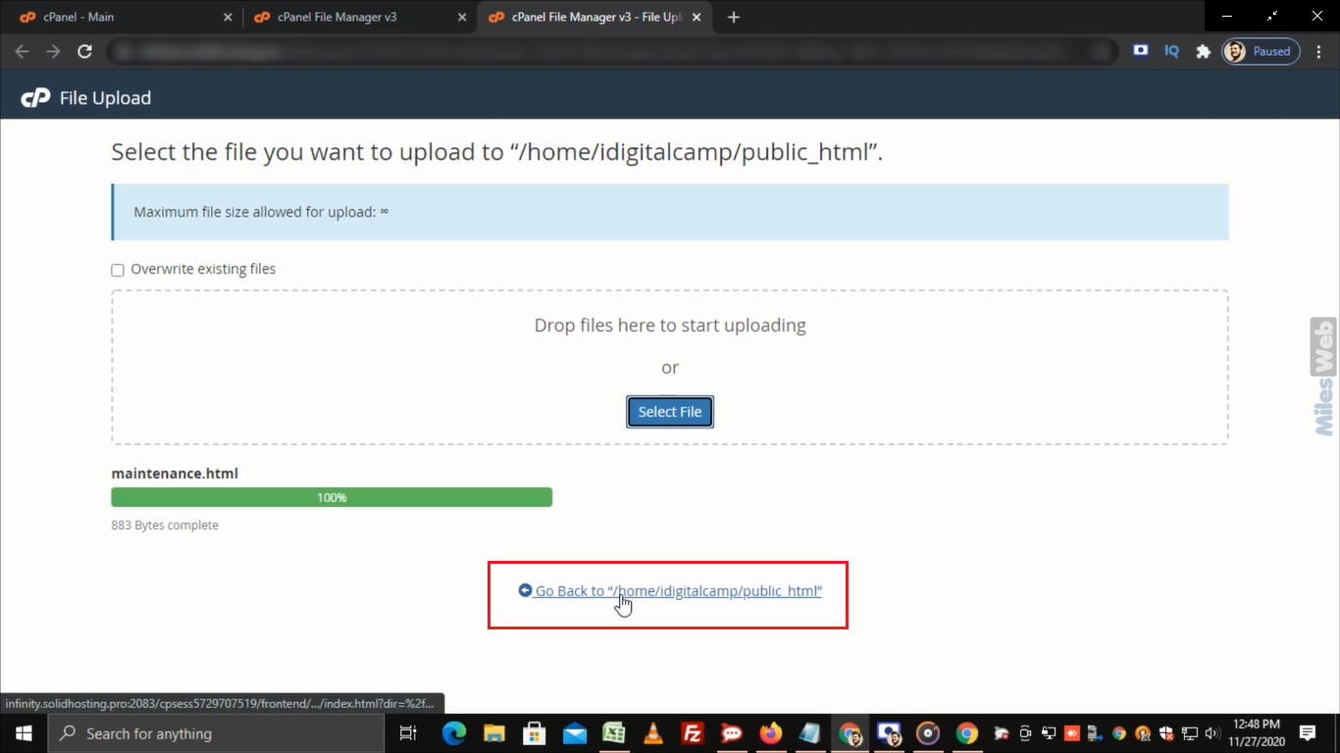The height and width of the screenshot is (753, 1340).
Task: Click the maintenance.html upload progress bar
Action: (332, 497)
